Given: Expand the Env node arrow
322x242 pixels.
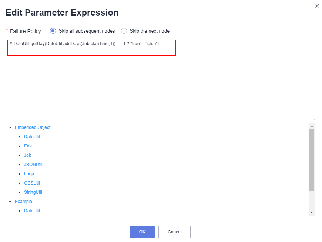Looking at the screenshot, I should [x=19, y=146].
